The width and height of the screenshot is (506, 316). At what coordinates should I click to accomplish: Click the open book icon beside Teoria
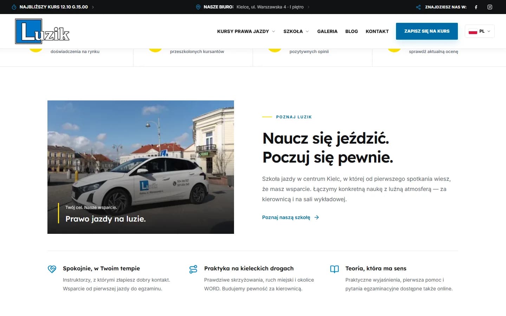click(x=335, y=269)
